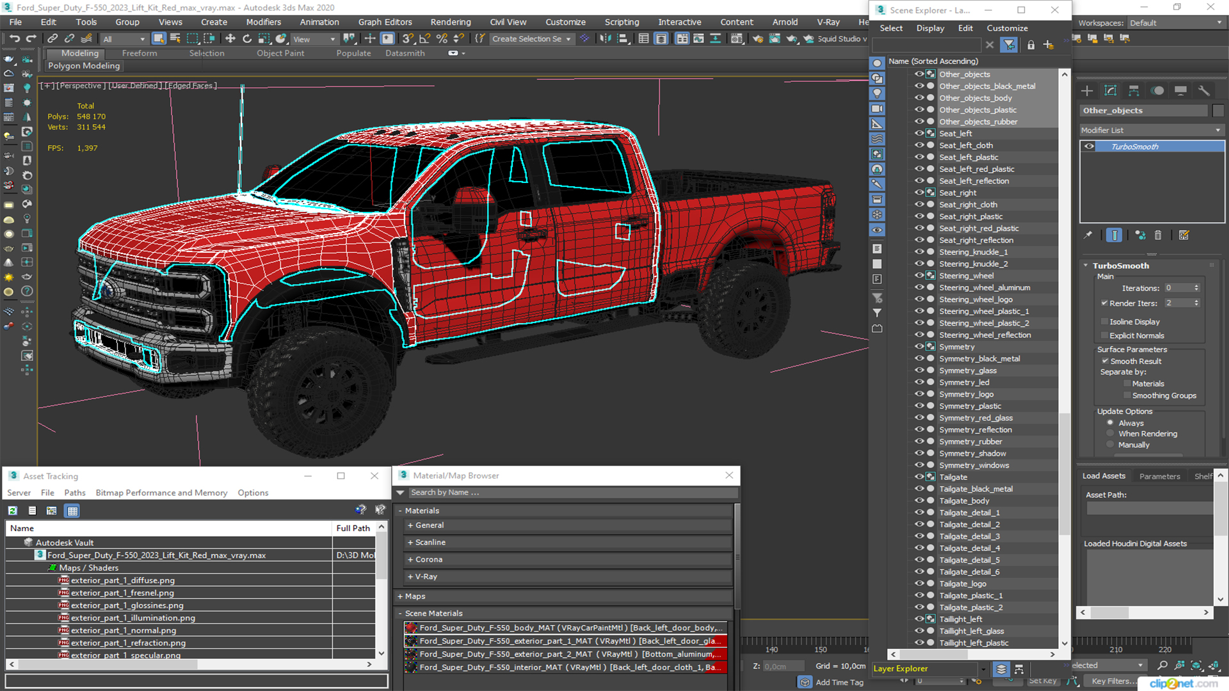This screenshot has height=691, width=1229.
Task: Click the lock icon in Scene Explorer
Action: [x=1031, y=45]
